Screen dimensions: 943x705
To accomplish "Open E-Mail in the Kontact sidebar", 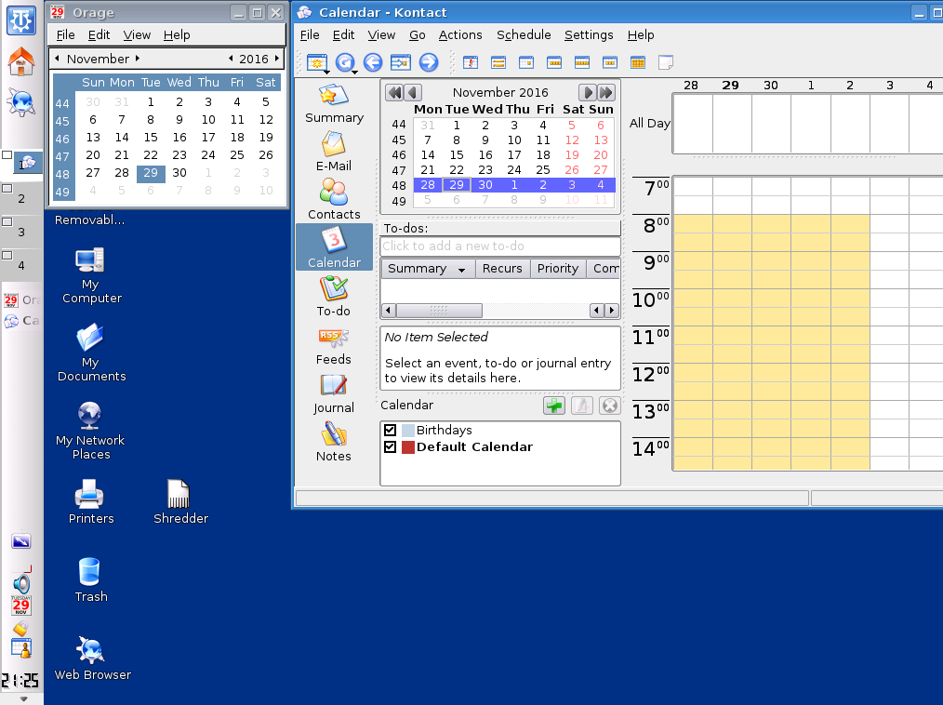I will 334,152.
